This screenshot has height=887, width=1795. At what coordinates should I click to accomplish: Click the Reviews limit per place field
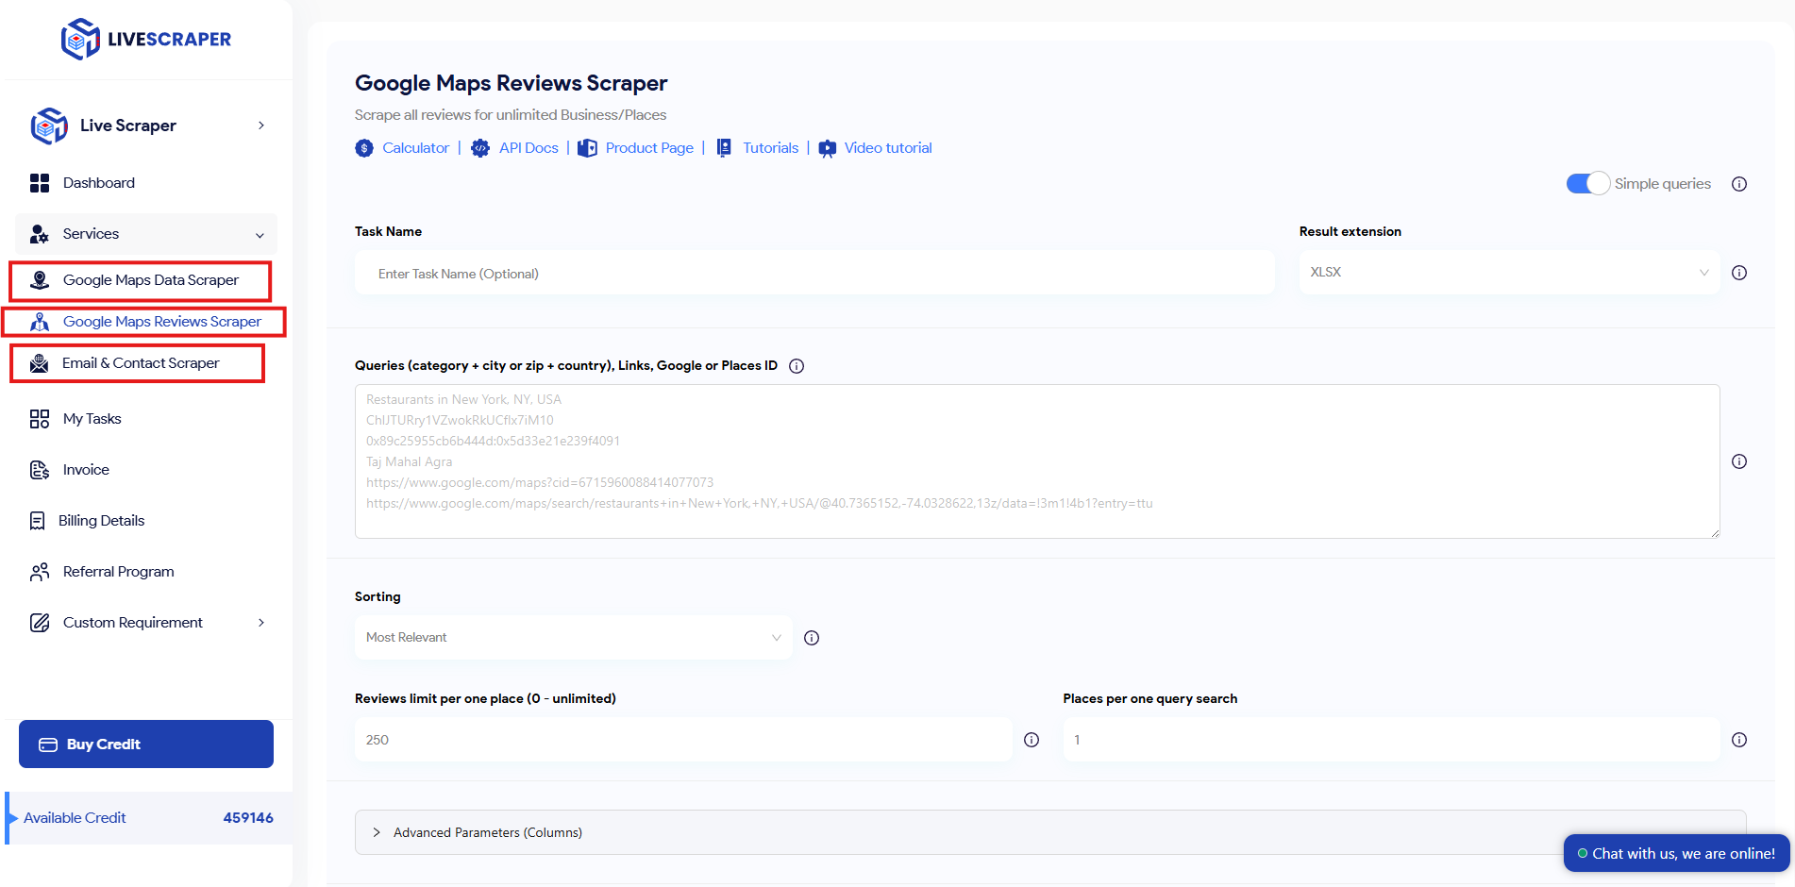(x=683, y=740)
